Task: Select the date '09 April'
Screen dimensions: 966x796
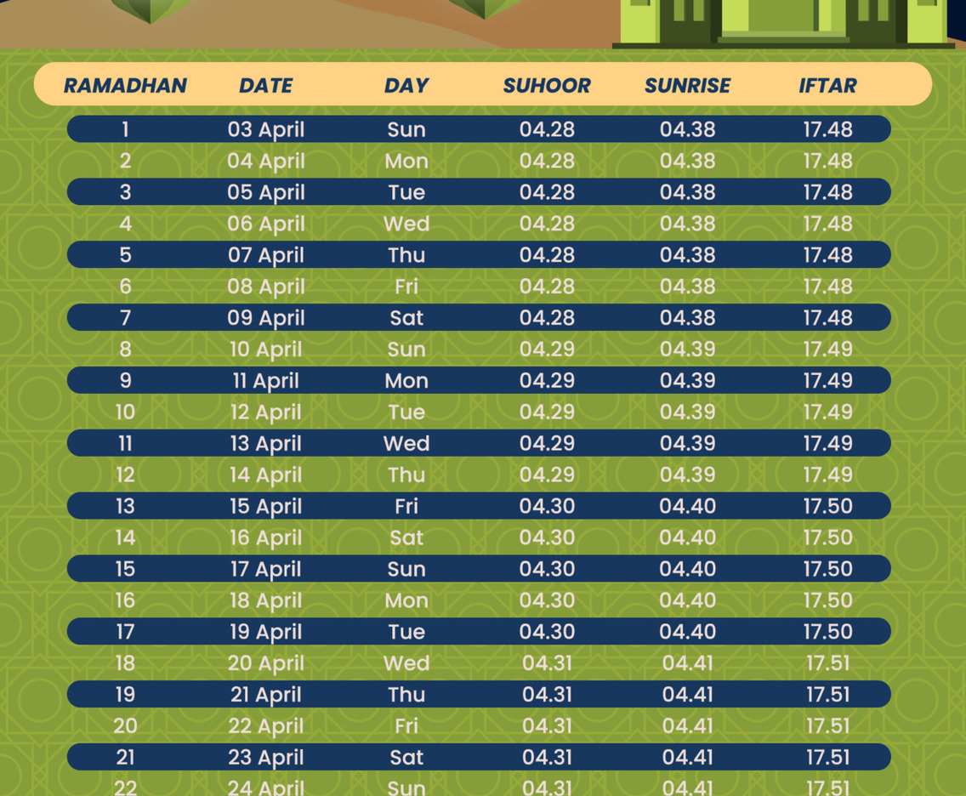Action: 265,318
